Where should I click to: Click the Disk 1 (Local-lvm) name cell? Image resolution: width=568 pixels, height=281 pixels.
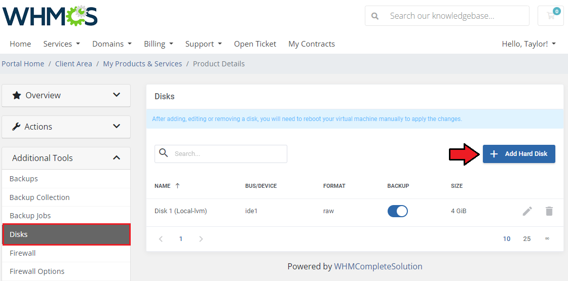pos(181,211)
